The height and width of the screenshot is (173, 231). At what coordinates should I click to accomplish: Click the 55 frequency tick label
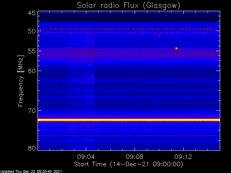click(x=32, y=51)
